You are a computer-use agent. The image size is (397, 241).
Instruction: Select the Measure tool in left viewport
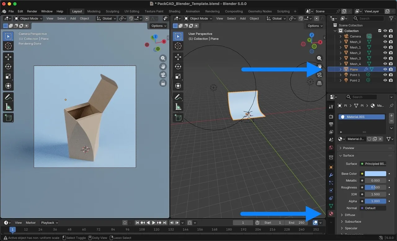pyautogui.click(x=8, y=107)
